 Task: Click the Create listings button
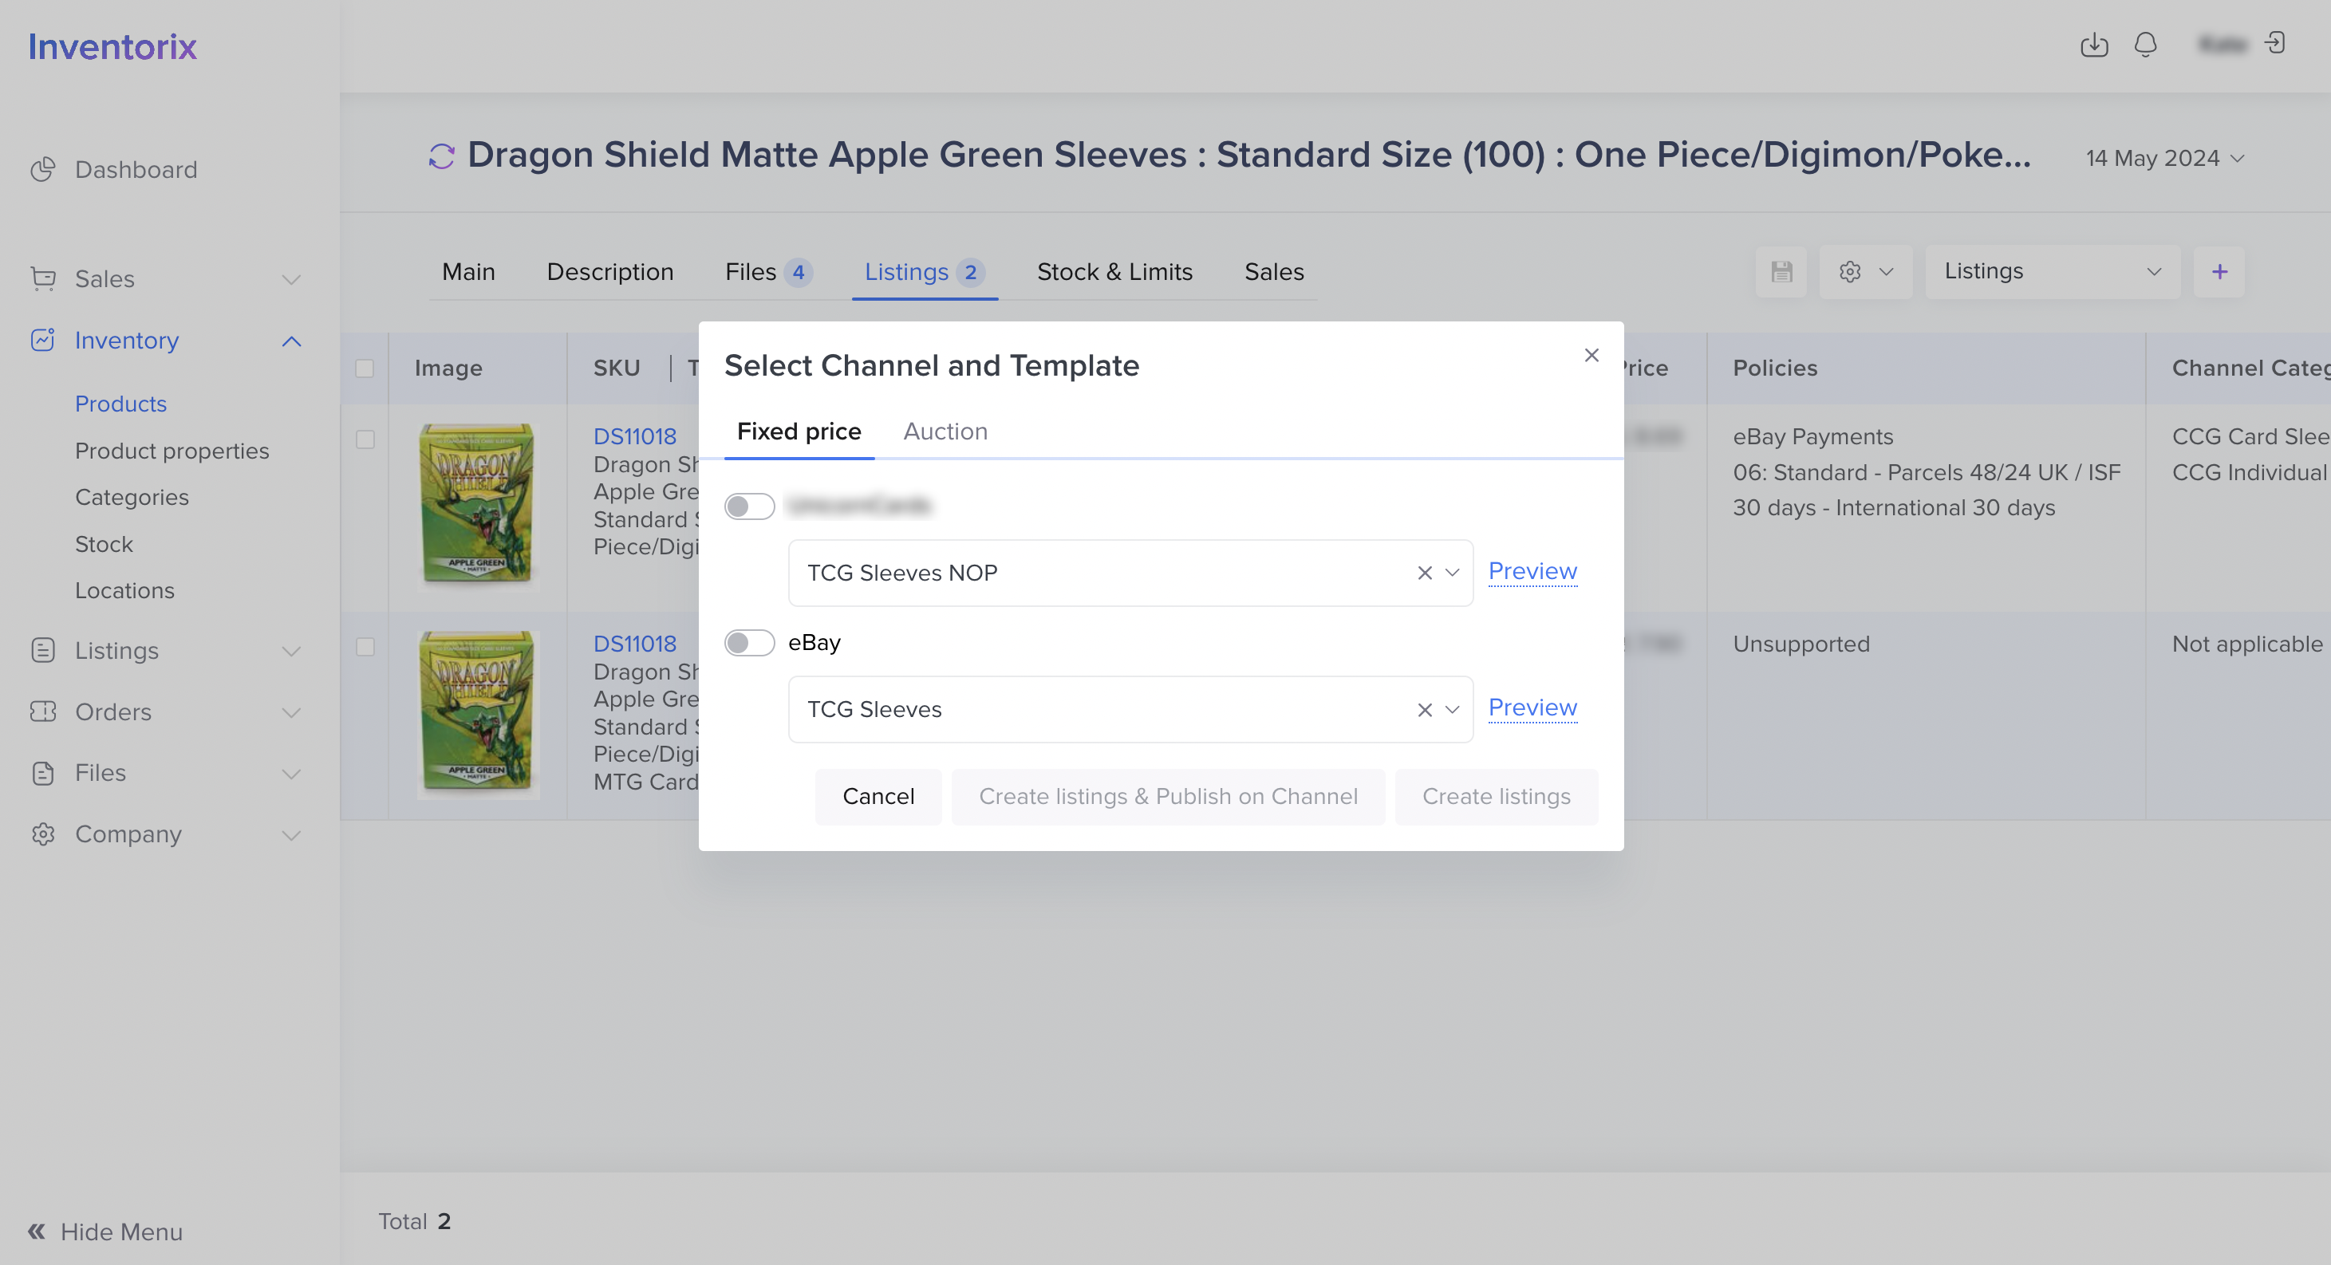pos(1496,797)
